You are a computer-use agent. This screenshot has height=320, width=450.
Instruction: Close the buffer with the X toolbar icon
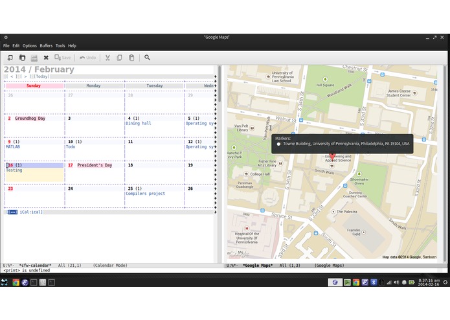pos(46,58)
